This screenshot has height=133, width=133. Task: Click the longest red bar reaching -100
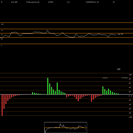pos(2,105)
